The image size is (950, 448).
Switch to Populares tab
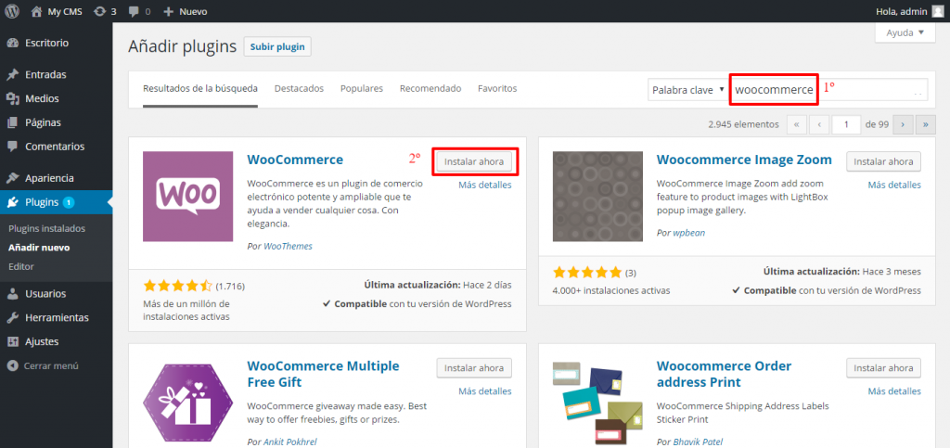362,88
